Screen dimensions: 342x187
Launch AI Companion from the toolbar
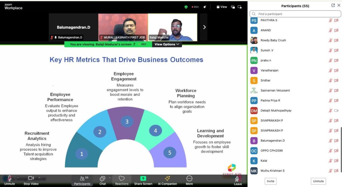coord(167,179)
